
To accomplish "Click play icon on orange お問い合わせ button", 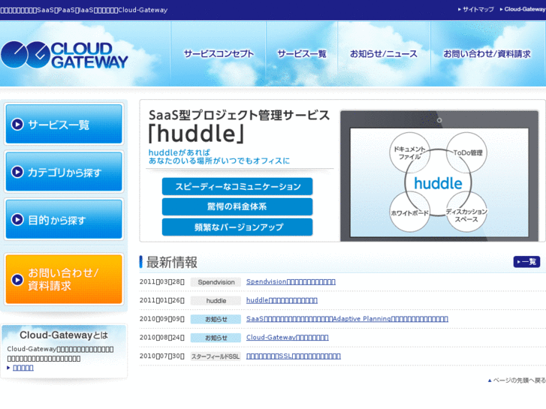I will (x=17, y=279).
